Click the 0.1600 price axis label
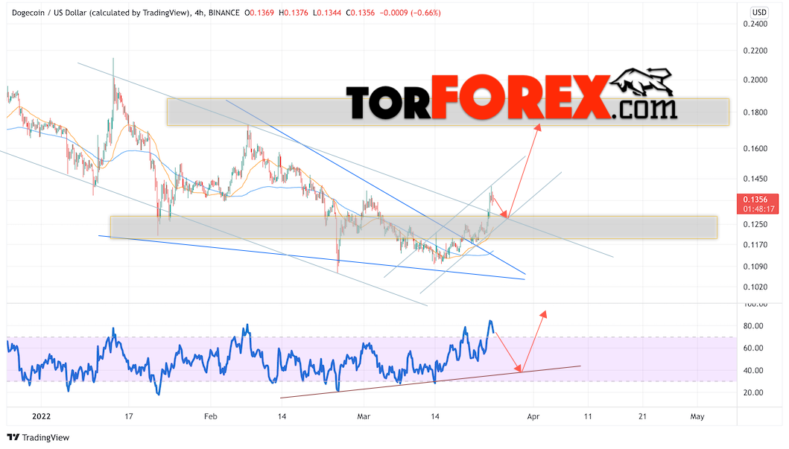The width and height of the screenshot is (789, 449). [755, 149]
